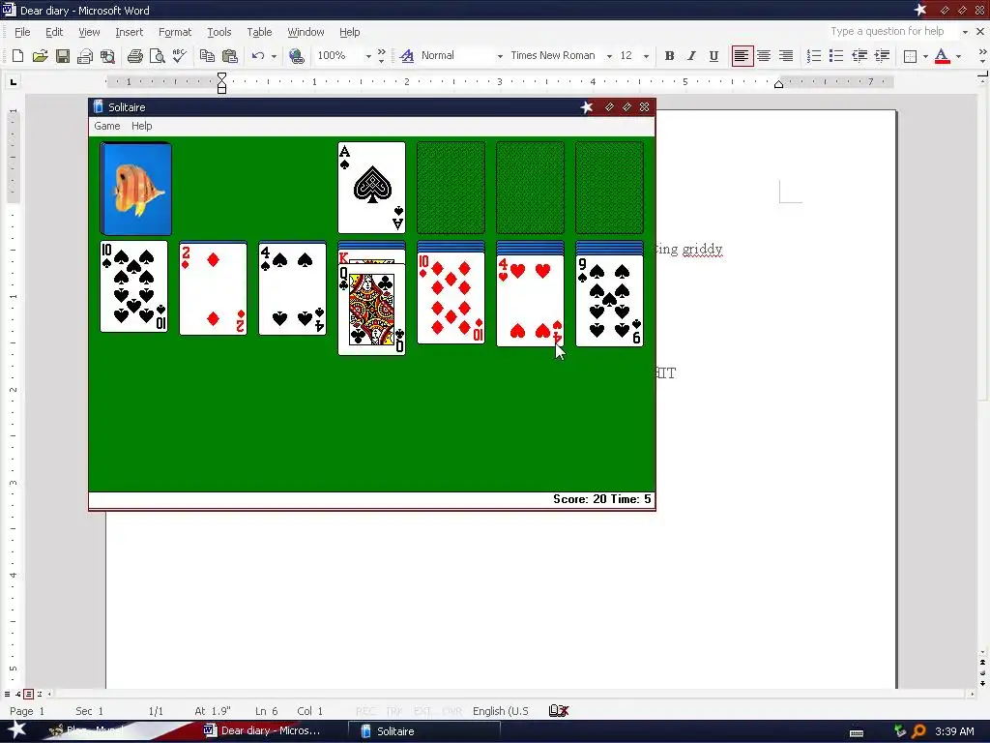Click the E-mail toolbar icon
The image size is (990, 743).
(x=85, y=56)
